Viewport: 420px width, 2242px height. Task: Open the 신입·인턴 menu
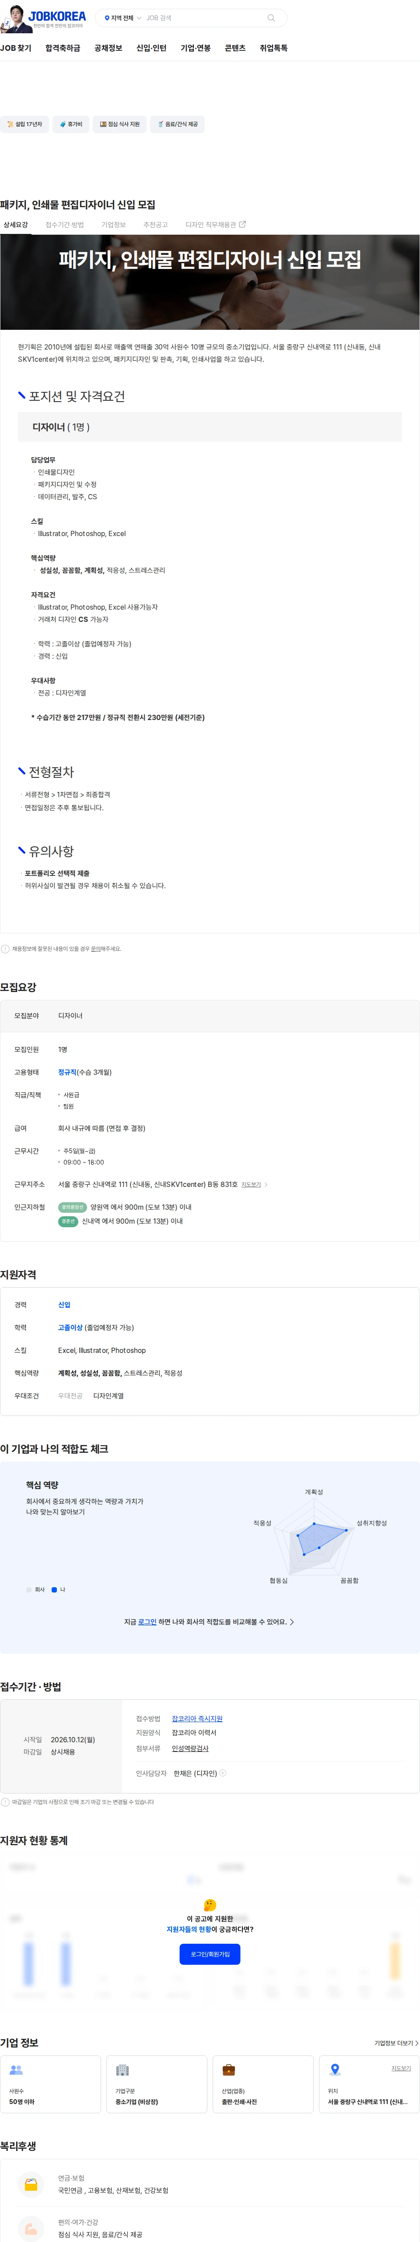151,48
